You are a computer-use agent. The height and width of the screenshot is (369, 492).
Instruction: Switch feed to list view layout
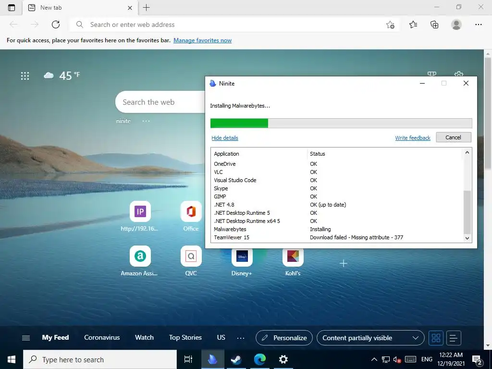point(454,338)
